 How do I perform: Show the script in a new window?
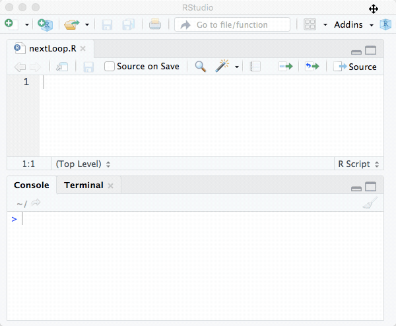coord(62,67)
